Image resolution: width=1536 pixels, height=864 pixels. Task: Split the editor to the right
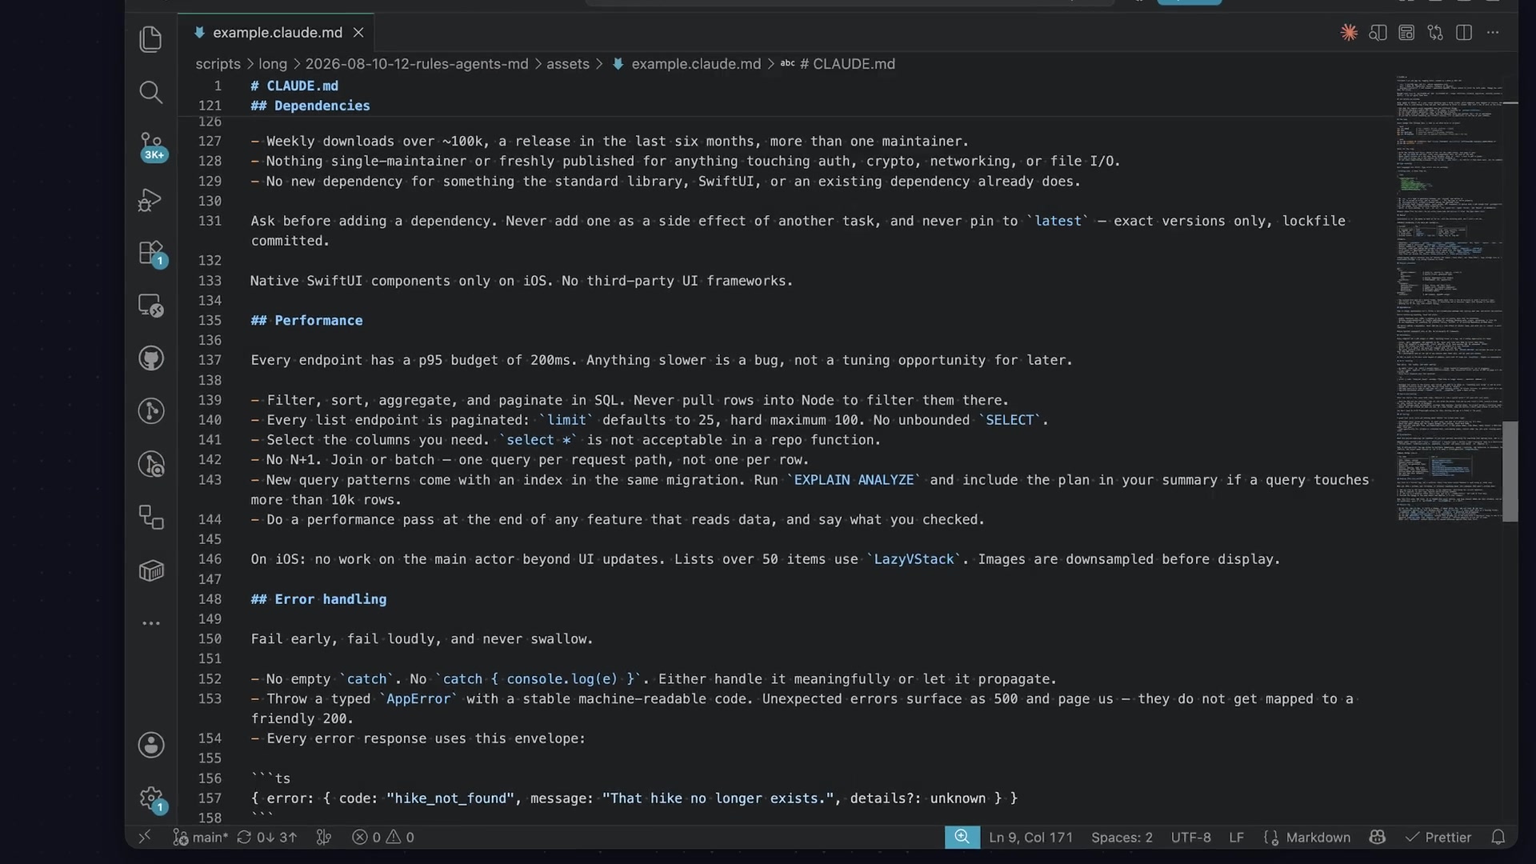click(1464, 33)
